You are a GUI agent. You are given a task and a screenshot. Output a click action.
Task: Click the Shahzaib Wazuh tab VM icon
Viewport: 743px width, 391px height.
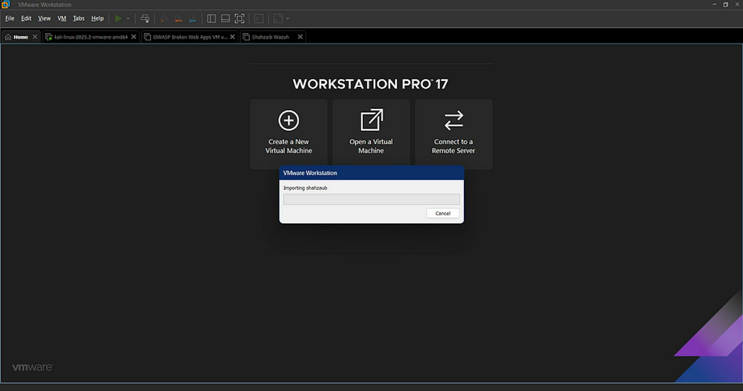[x=246, y=37]
